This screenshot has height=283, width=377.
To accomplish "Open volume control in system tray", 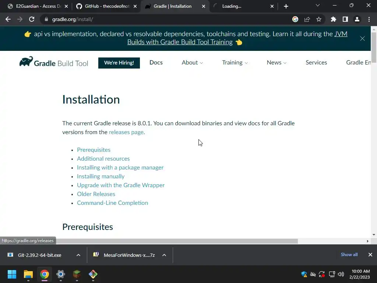I will 341,274.
